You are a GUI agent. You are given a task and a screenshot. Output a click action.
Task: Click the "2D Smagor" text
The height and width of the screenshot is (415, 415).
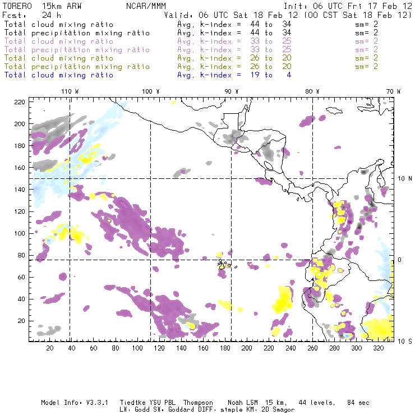click(x=278, y=409)
